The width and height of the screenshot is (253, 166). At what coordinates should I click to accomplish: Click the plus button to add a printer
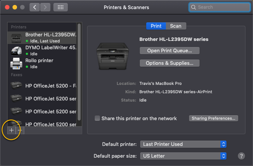(x=11, y=130)
